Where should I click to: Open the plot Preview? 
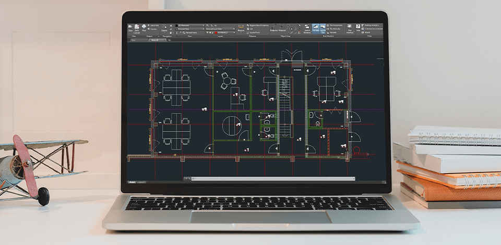pyautogui.click(x=151, y=29)
